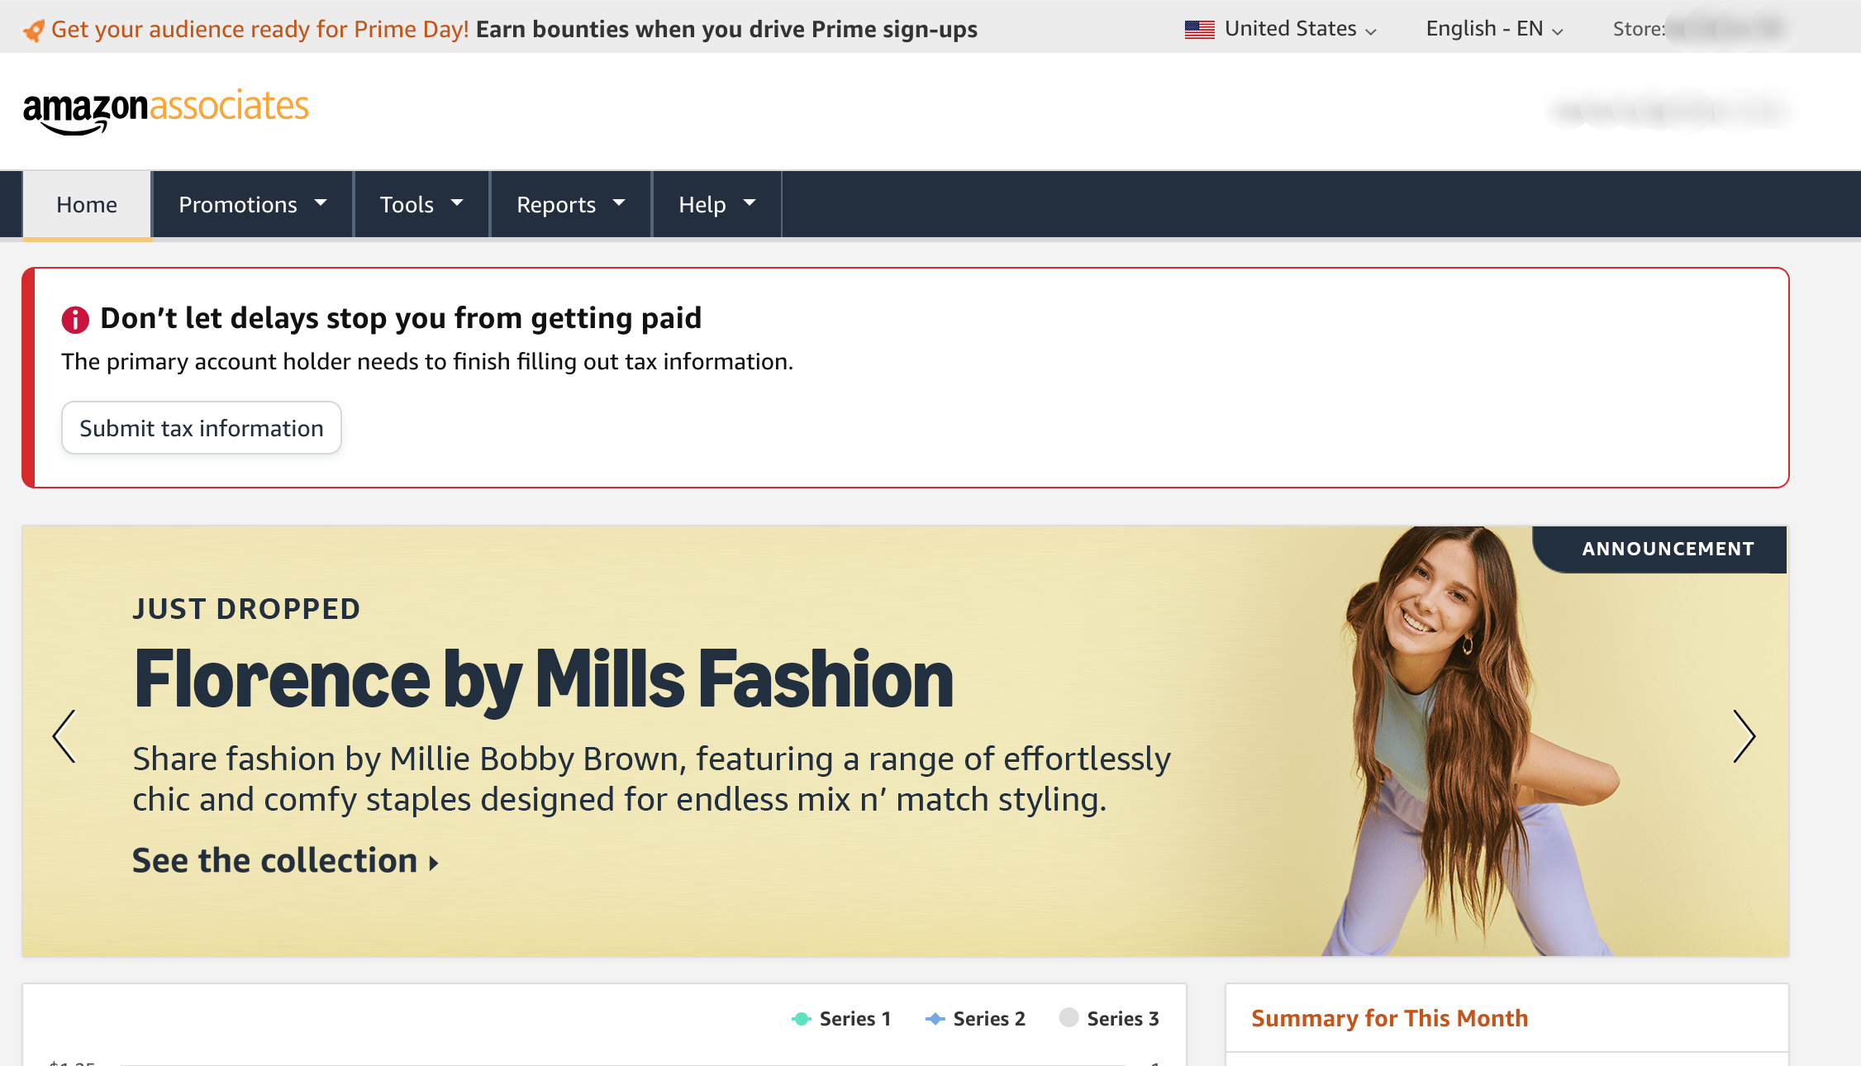This screenshot has width=1861, height=1066.
Task: Click the Millie Bobby Brown banner photo
Action: click(1471, 741)
